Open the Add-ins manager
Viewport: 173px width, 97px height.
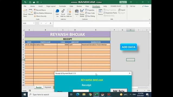(x=57, y=13)
